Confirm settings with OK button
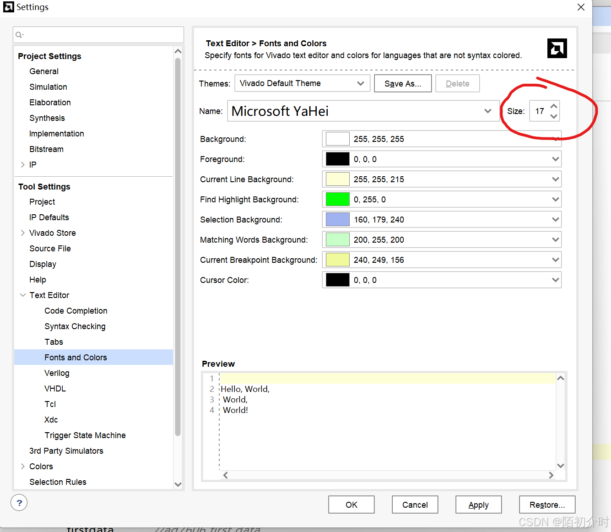This screenshot has height=532, width=611. [x=351, y=505]
